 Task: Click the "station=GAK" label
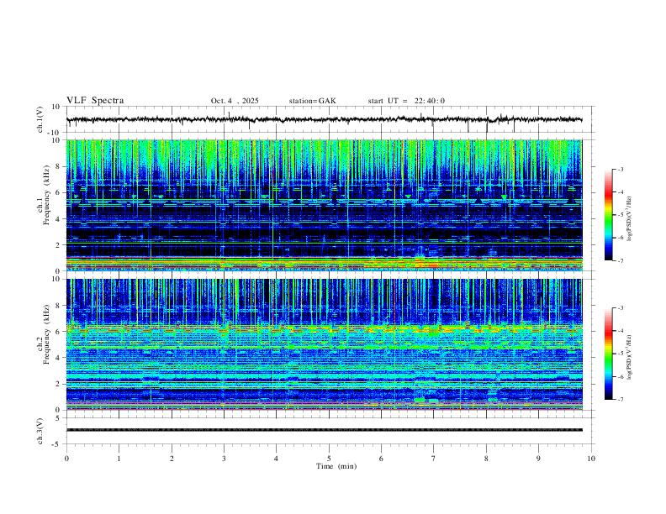pos(312,101)
